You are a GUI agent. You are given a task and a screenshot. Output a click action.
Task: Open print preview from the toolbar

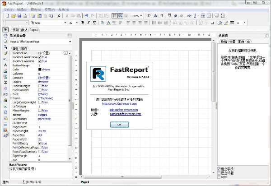click(x=25, y=16)
